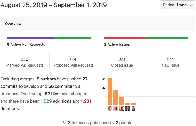
Task: Click the red closed issues bar
Action: [125, 38]
